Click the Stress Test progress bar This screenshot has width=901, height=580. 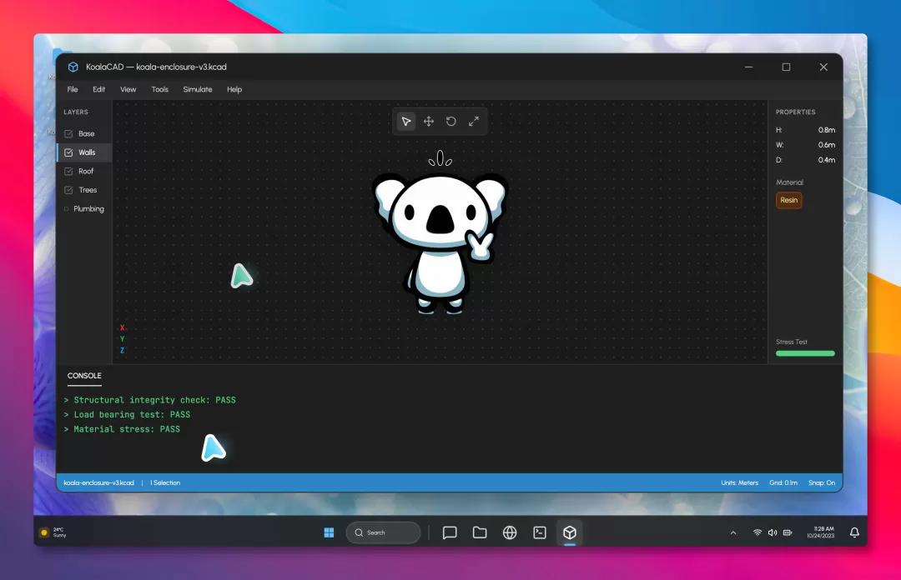tap(805, 353)
